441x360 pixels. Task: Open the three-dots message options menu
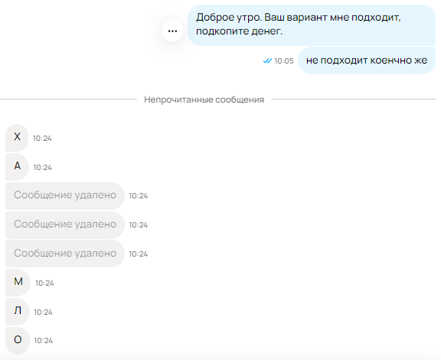click(172, 31)
